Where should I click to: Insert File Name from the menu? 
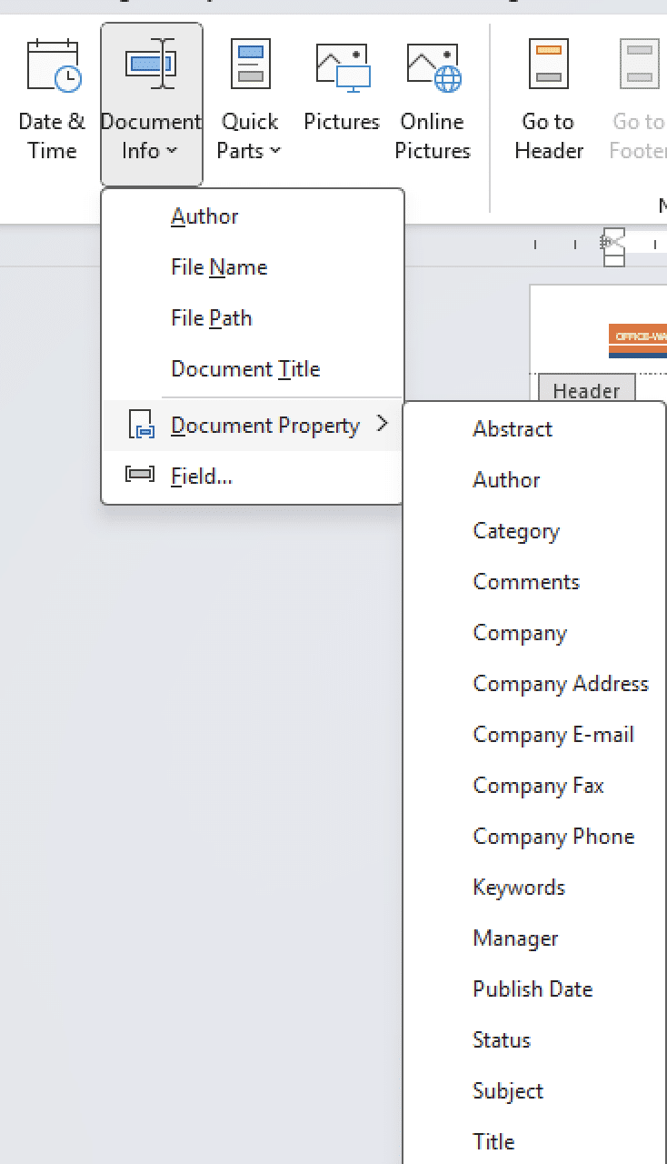click(x=219, y=267)
